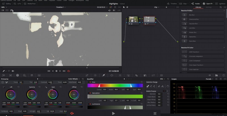
Task: Select the hand pan tool in node editor
Action: (x=127, y=7)
